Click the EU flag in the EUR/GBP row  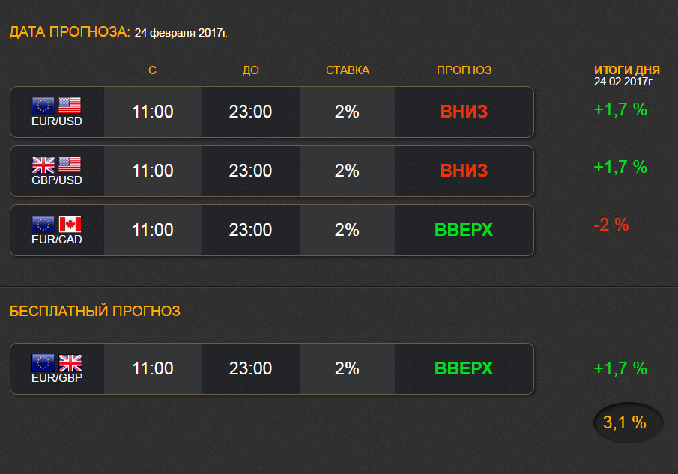coord(43,363)
